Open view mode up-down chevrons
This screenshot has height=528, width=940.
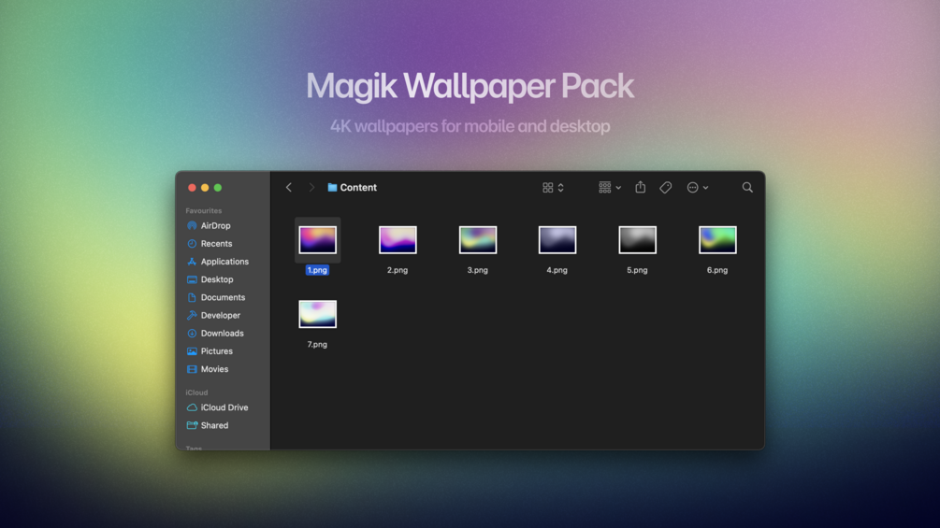(x=560, y=188)
